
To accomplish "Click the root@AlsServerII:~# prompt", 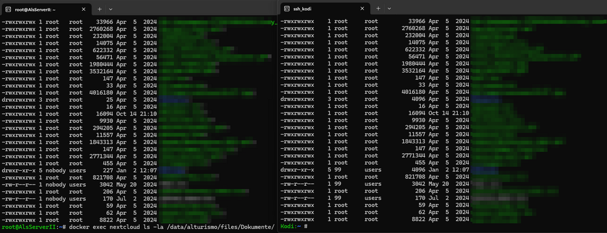I will (33, 227).
